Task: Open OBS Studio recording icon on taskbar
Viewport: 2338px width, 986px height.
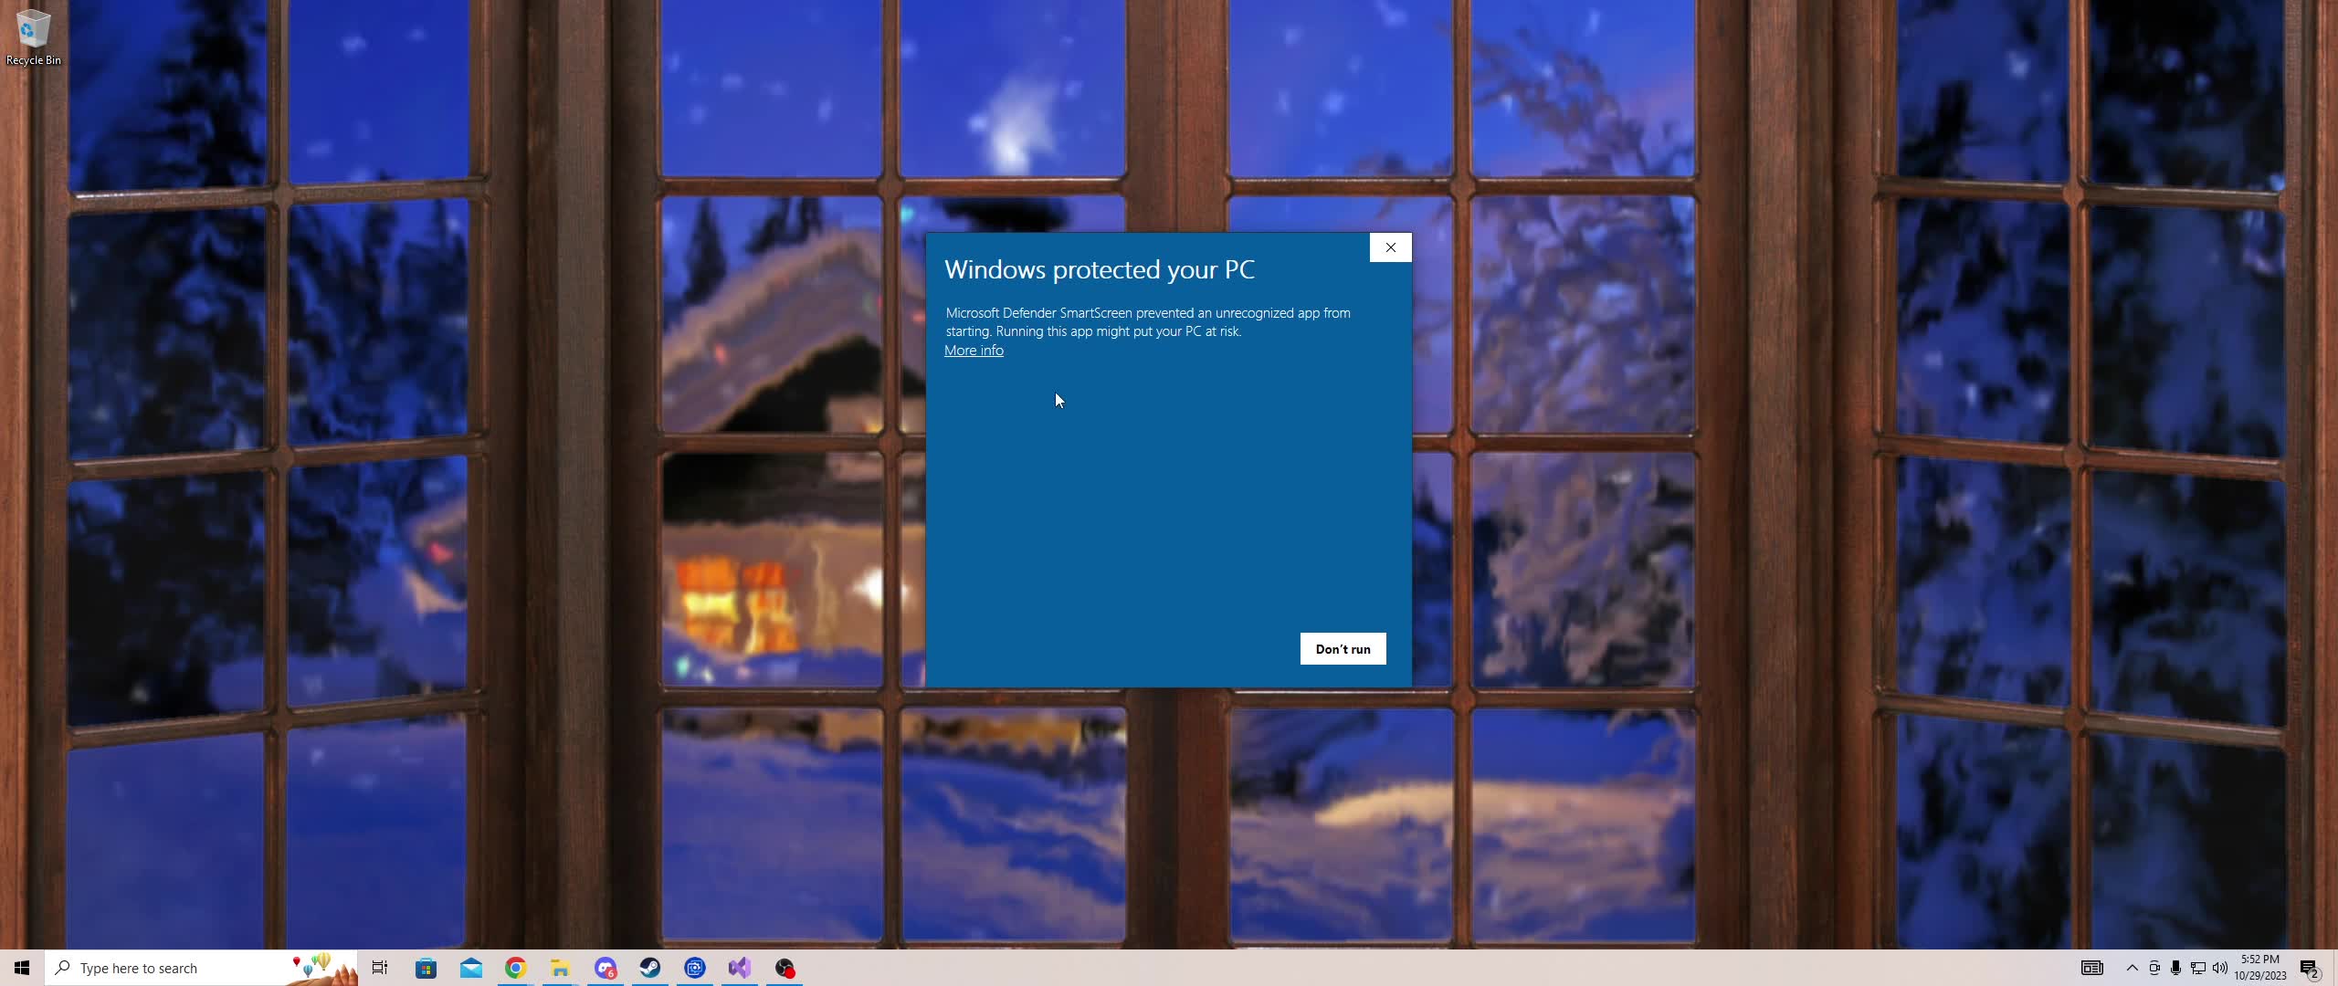Action: point(785,968)
